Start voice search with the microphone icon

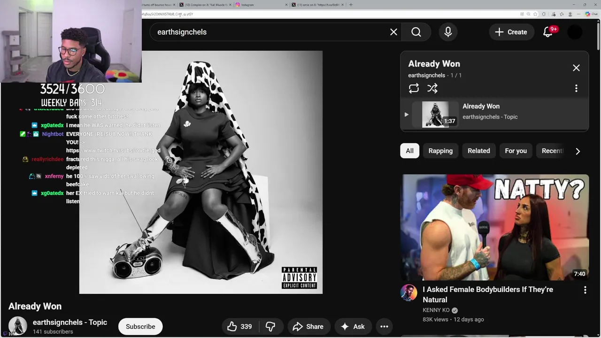[x=448, y=32]
